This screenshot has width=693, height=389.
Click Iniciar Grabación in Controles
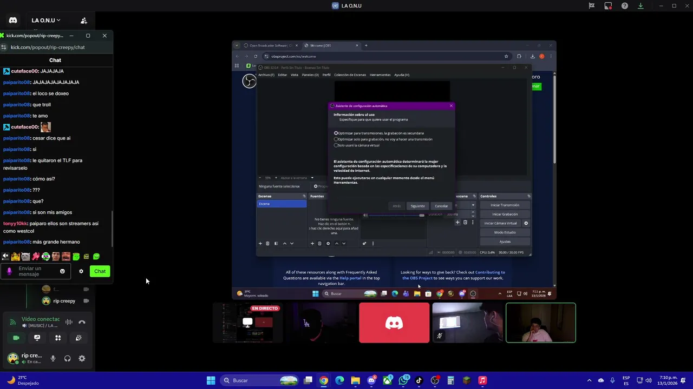click(505, 214)
